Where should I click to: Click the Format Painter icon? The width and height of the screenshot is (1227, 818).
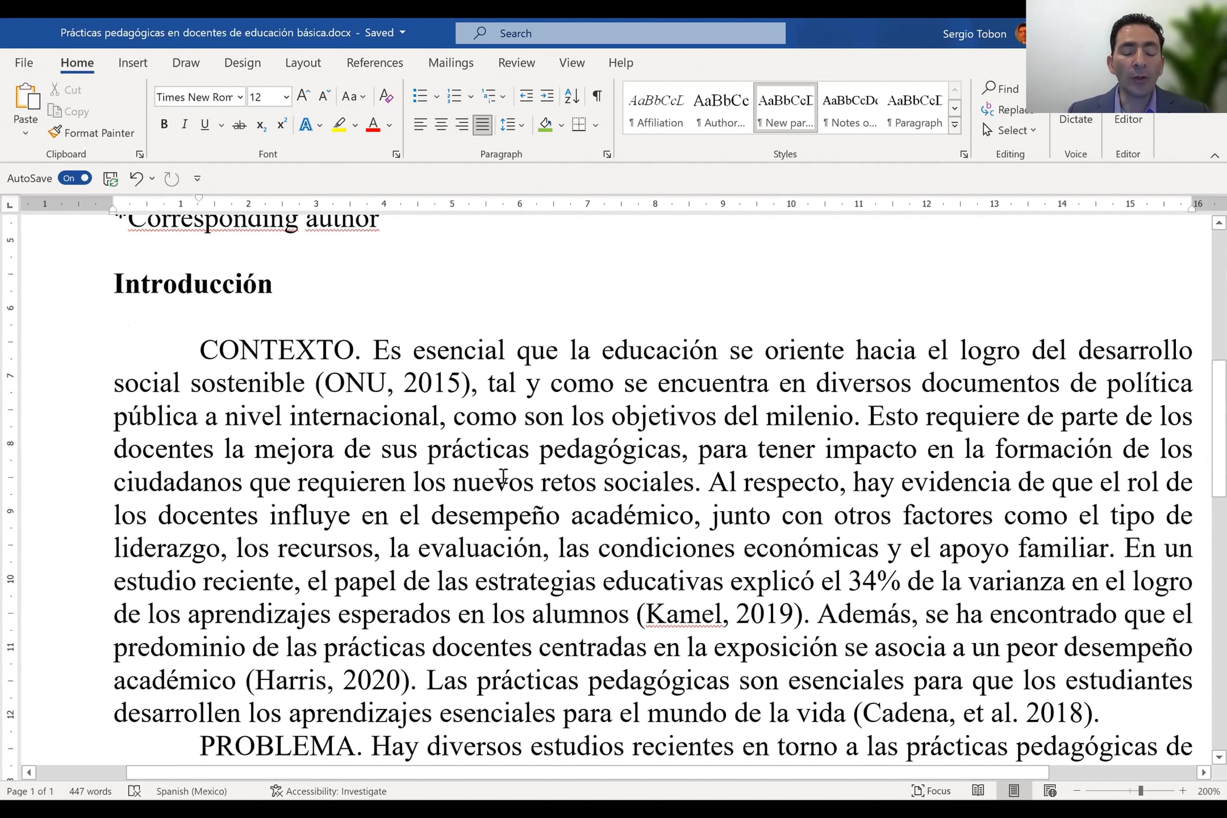[55, 132]
